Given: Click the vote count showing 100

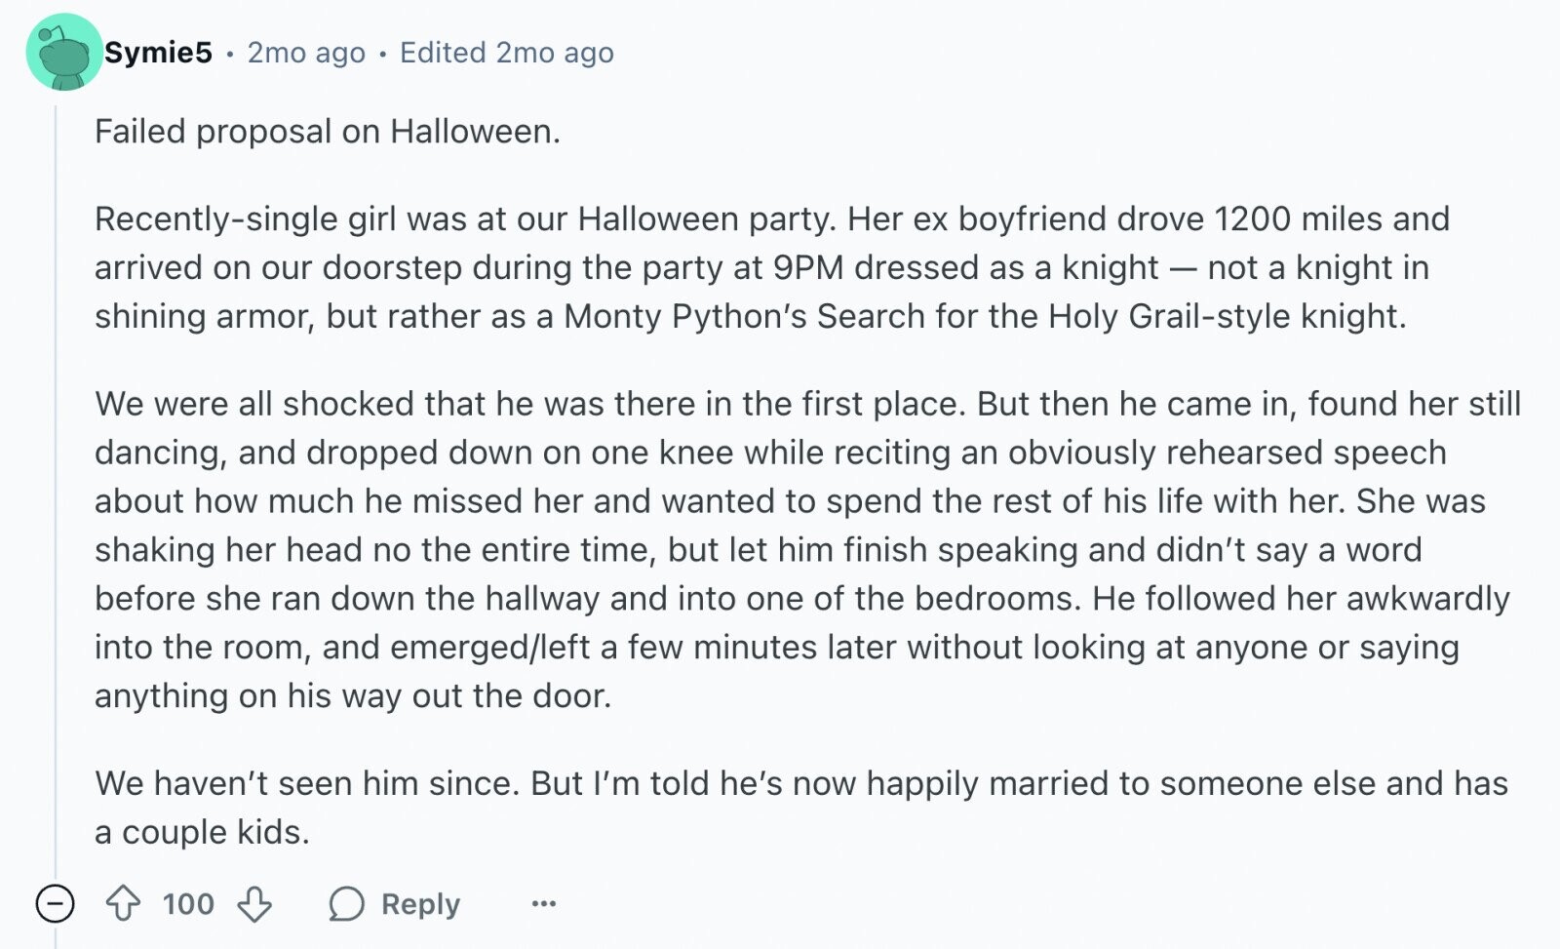Looking at the screenshot, I should click(x=188, y=904).
